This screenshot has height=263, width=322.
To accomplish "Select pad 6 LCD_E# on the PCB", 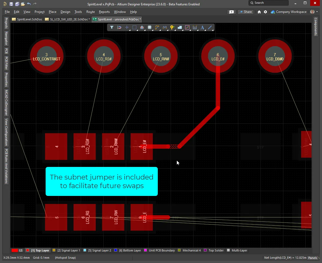I will tap(218, 56).
